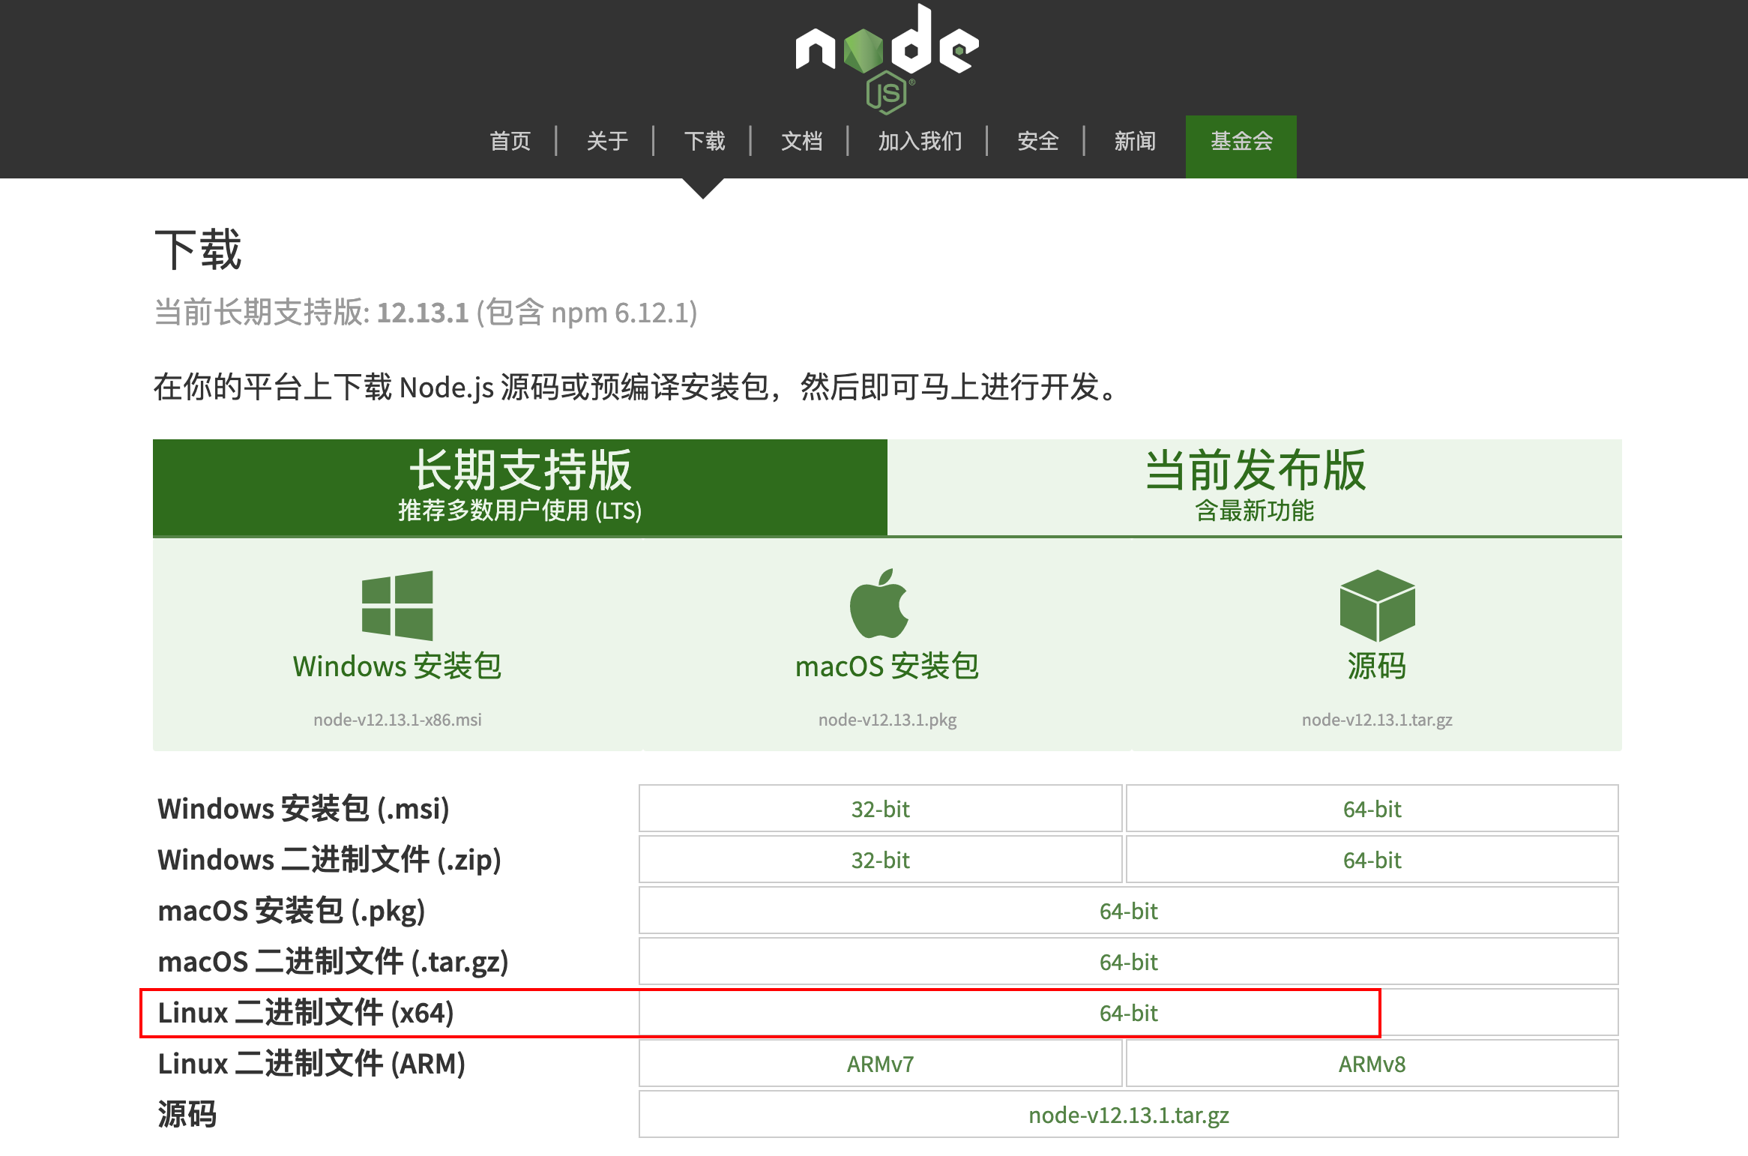Switch to the 当前发布版 tab

point(1255,487)
